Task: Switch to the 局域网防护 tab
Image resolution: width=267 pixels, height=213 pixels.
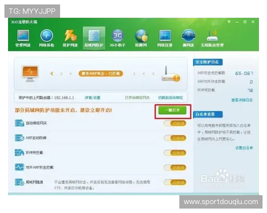Action: (94, 38)
